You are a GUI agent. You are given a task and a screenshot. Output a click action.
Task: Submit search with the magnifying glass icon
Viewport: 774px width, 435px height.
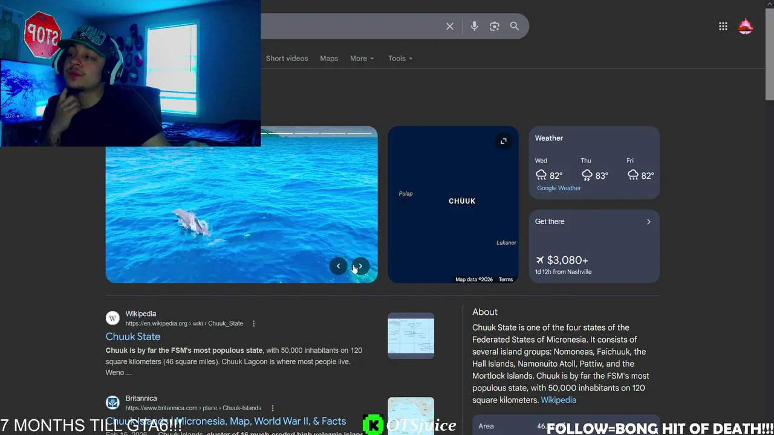tap(515, 27)
